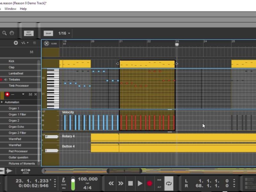Open the Help menu
Screen dimensions: 256x192
23,9
